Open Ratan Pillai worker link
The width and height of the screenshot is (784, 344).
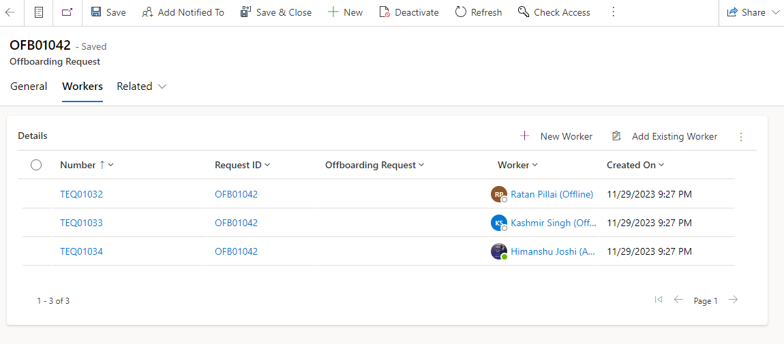(551, 194)
